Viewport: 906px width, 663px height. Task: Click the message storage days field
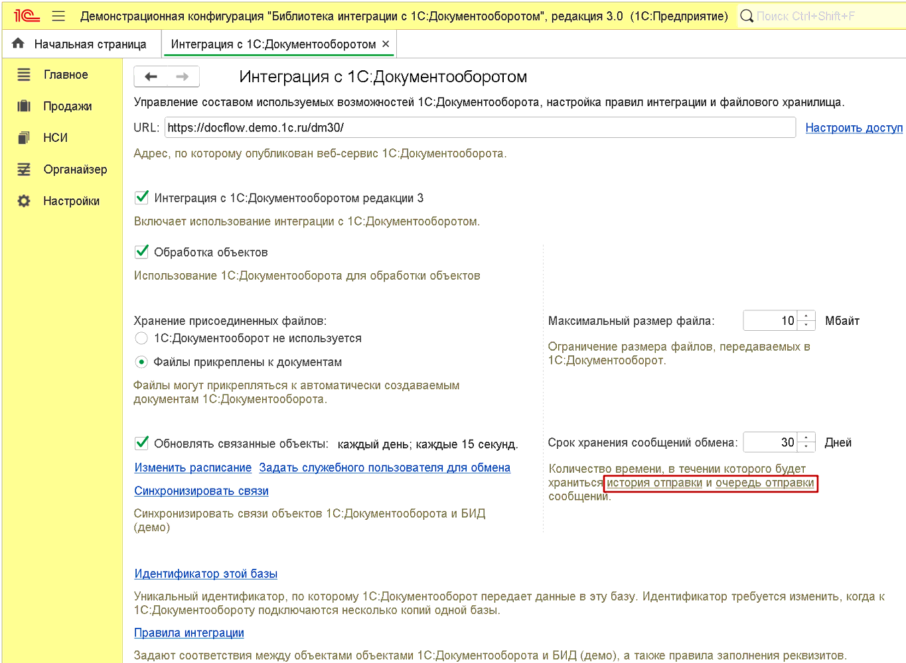click(771, 442)
